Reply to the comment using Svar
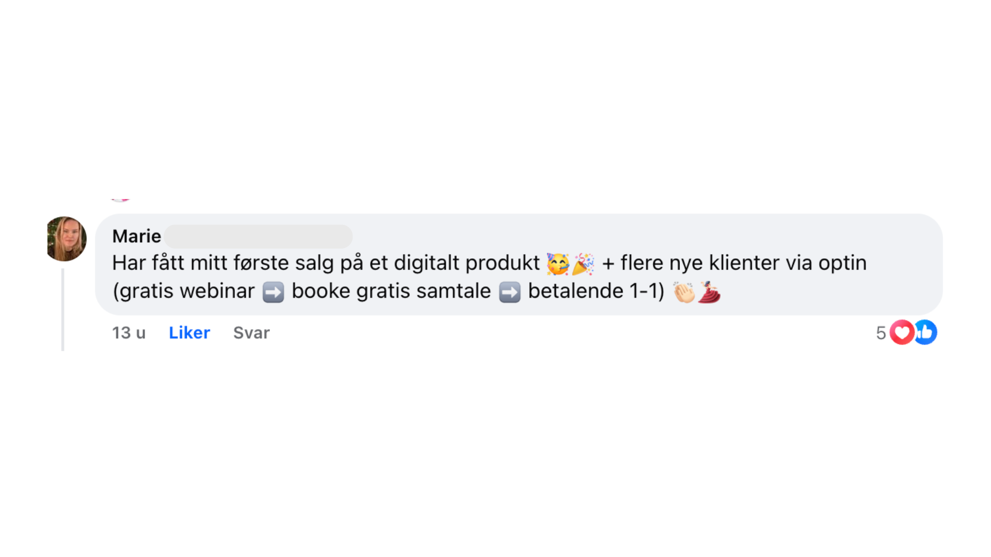The image size is (991, 557). point(251,333)
